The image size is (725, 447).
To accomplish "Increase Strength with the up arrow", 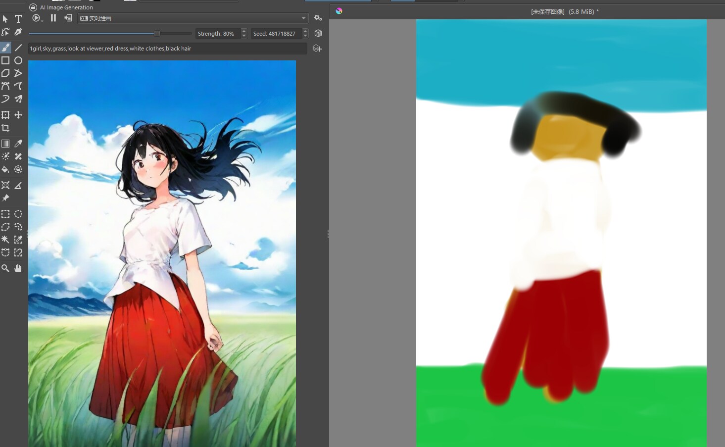I will (x=243, y=31).
